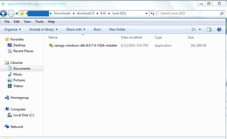Open the View menu
This screenshot has height=139, width=227.
(x=27, y=22)
